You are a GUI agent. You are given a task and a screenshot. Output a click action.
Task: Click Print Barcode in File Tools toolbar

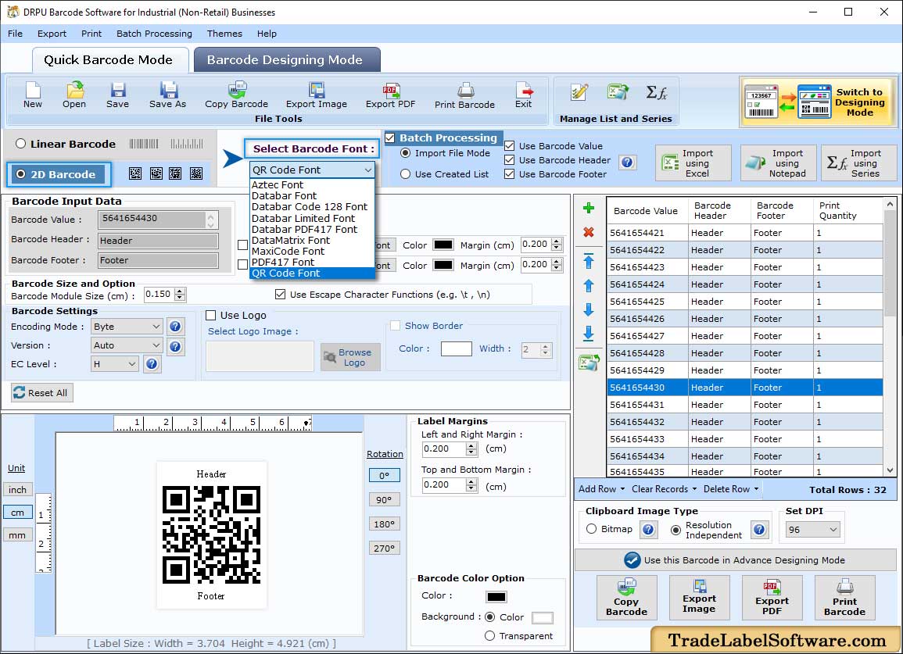point(464,95)
